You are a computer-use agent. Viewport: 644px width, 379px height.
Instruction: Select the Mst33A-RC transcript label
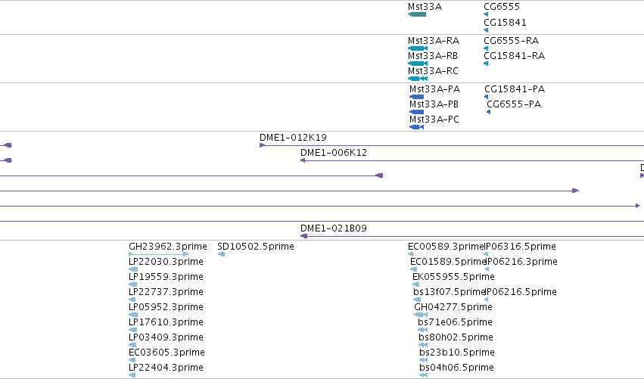433,71
